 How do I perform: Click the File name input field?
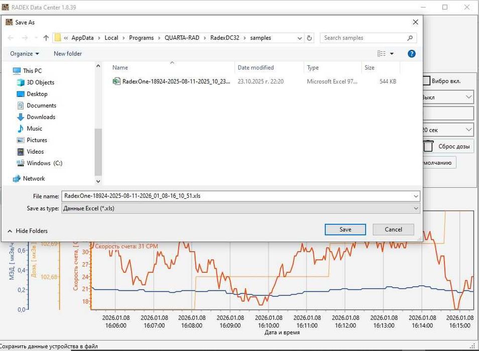[237, 196]
